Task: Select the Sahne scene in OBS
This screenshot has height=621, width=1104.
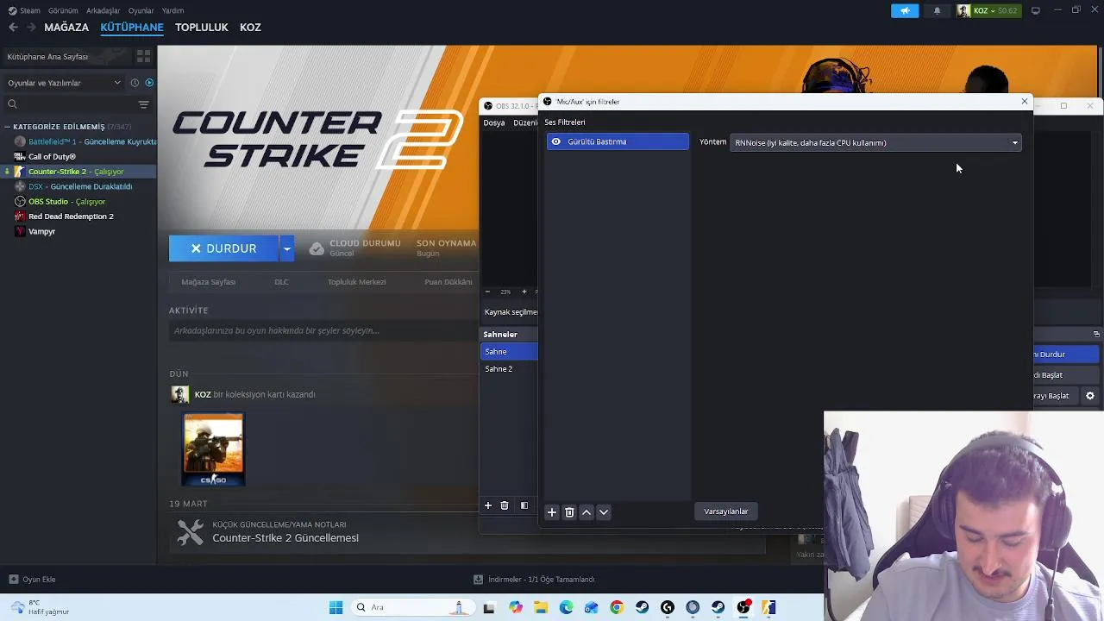Action: [x=509, y=352]
